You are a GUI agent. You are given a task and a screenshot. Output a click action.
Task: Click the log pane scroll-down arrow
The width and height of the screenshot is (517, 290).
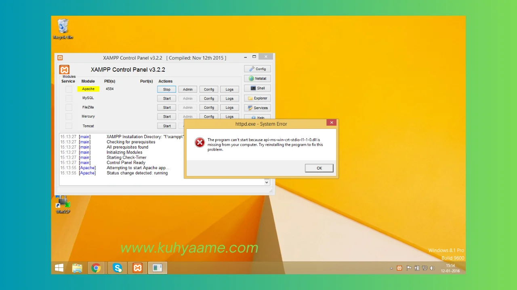[x=267, y=182]
